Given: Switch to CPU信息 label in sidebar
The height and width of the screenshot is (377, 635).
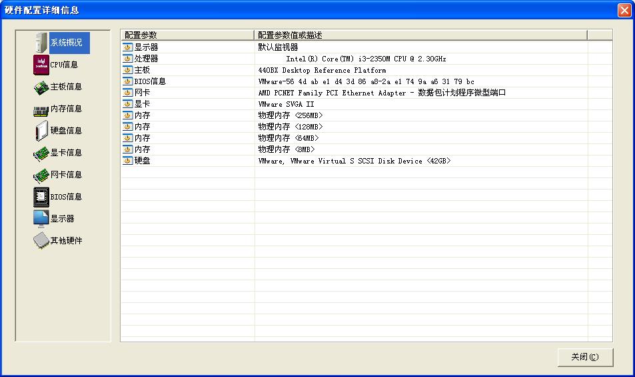Looking at the screenshot, I should pos(64,65).
